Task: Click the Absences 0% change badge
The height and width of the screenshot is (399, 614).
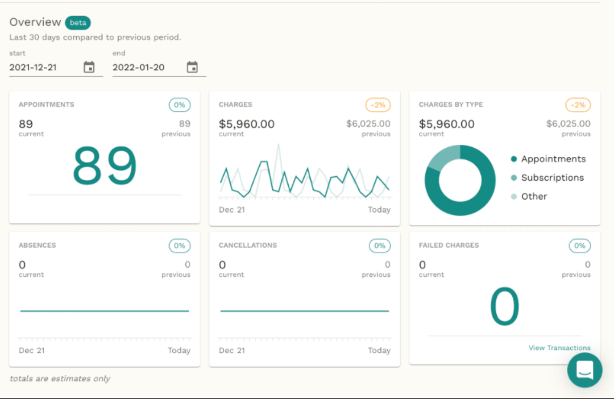Action: [x=180, y=246]
